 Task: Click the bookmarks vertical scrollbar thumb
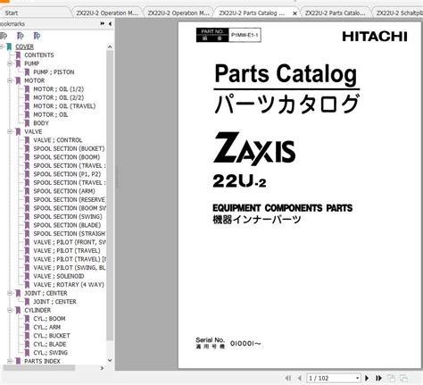[110, 196]
